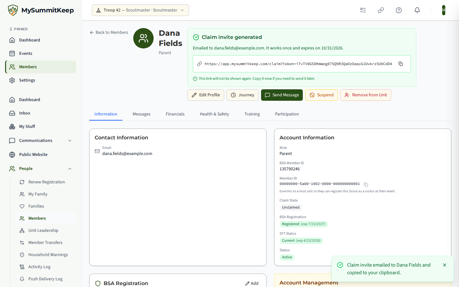This screenshot has width=459, height=287.
Task: Click the MySummitKeep logo
Action: [x=41, y=10]
